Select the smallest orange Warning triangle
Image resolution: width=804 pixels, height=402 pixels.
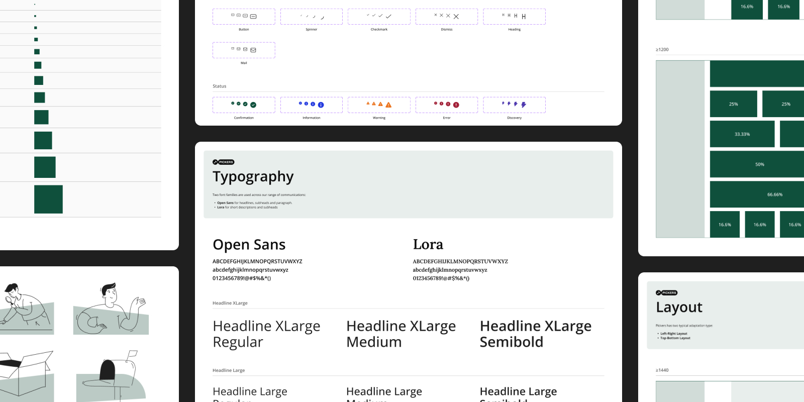(368, 103)
